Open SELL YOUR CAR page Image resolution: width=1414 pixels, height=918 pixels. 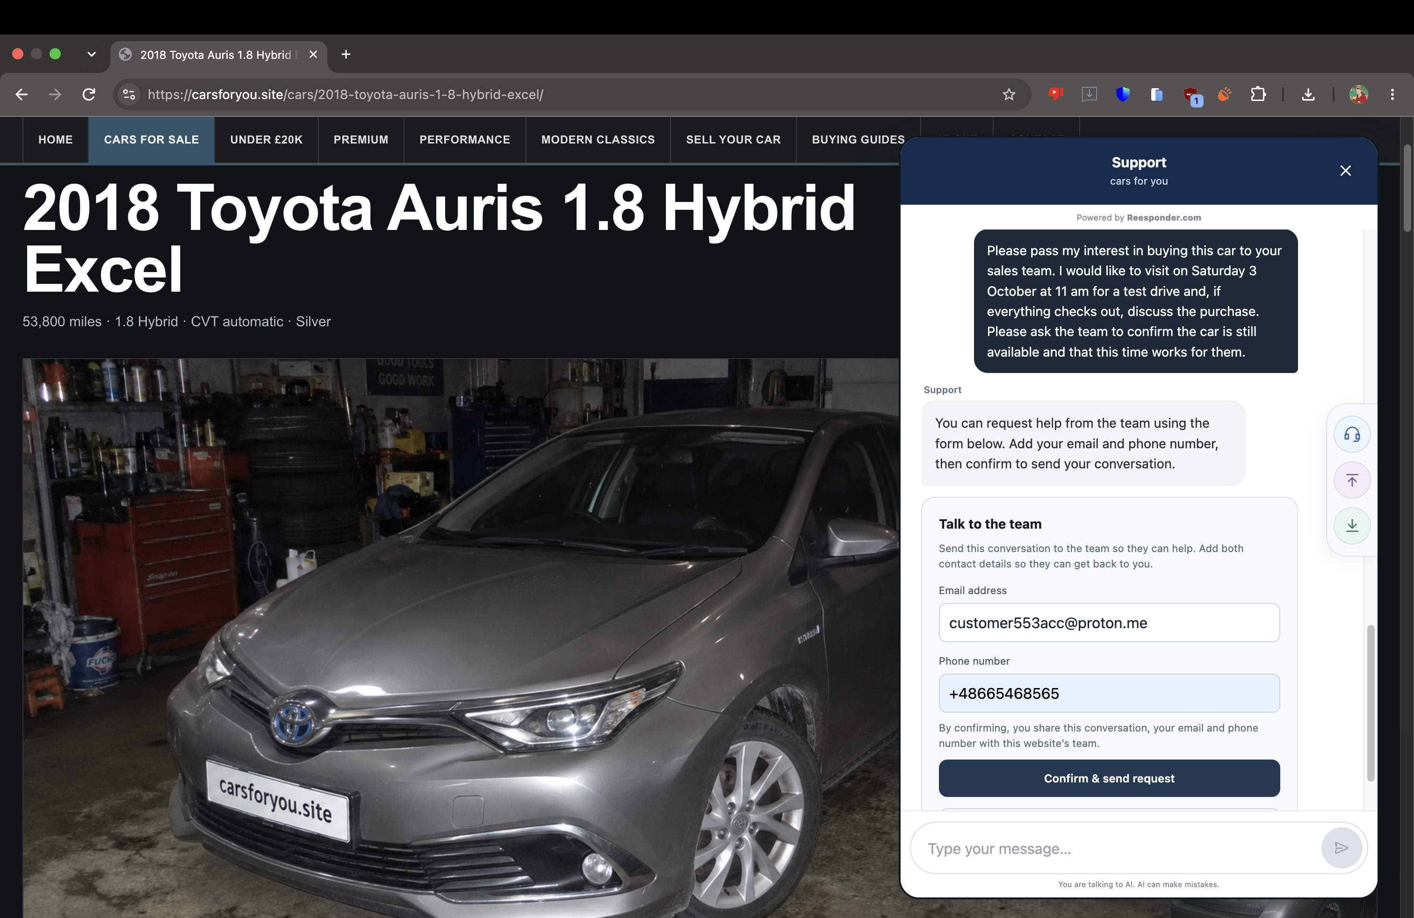[733, 140]
